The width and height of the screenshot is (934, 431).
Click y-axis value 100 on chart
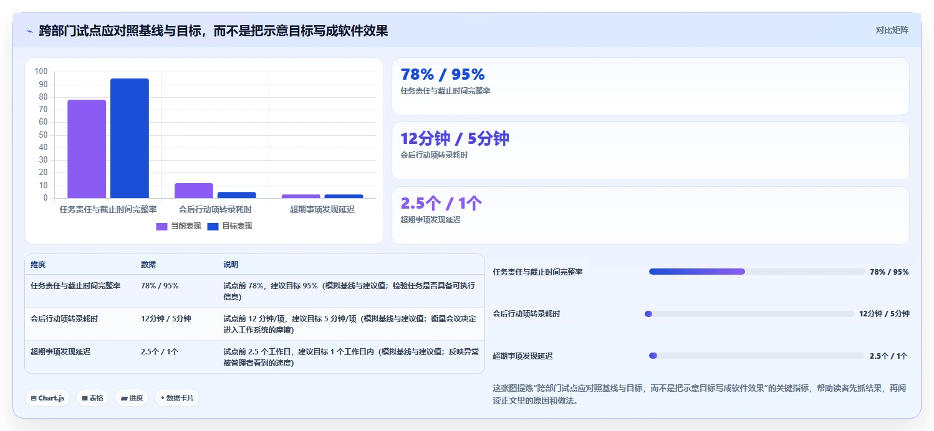pos(41,72)
